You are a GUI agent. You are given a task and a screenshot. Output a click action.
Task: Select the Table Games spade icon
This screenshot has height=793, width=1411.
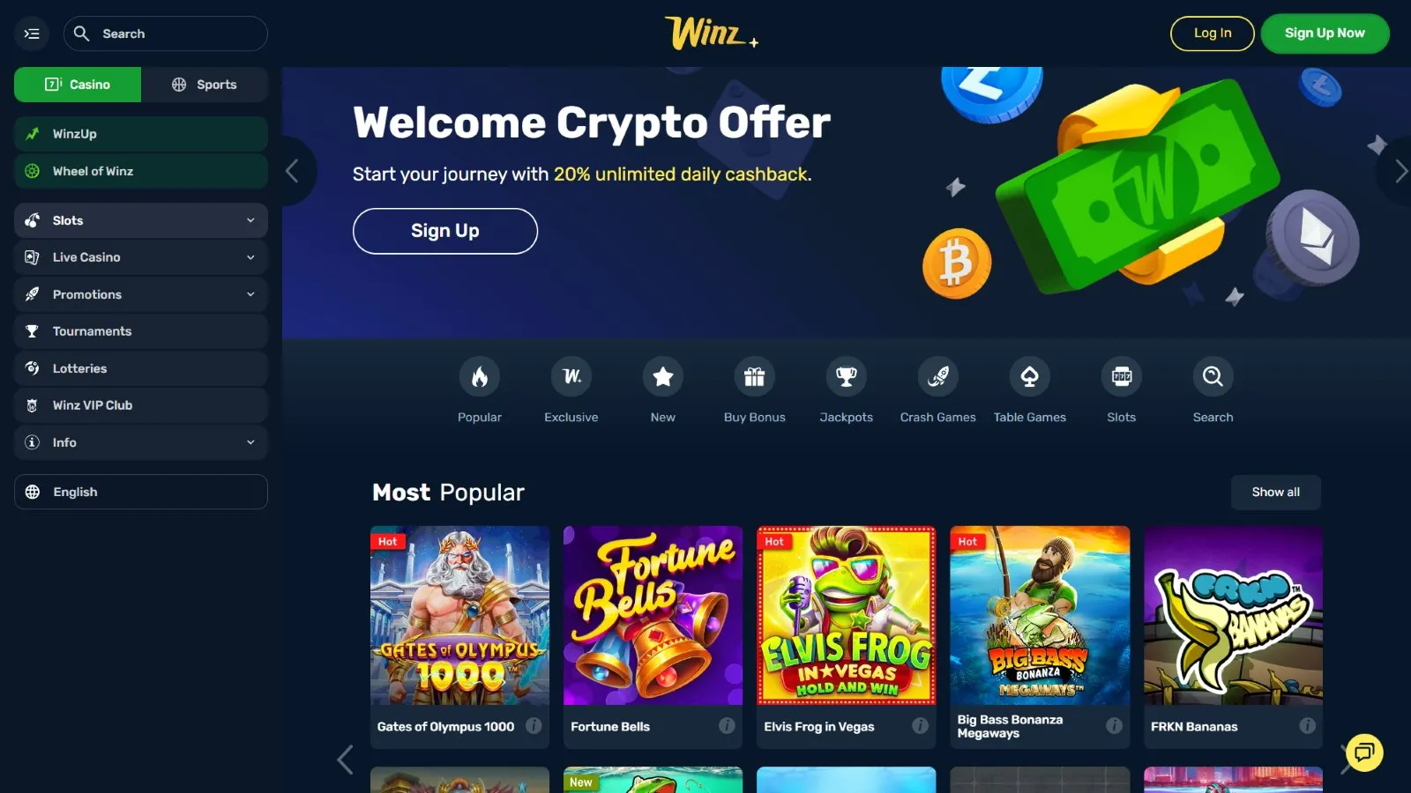click(1030, 377)
